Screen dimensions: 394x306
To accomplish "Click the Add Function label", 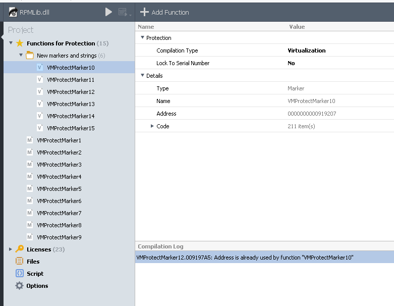I will (170, 12).
